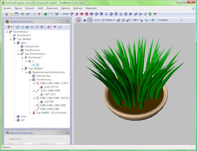
Task: Save document with the floppy disk icon
Action: (x=16, y=14)
